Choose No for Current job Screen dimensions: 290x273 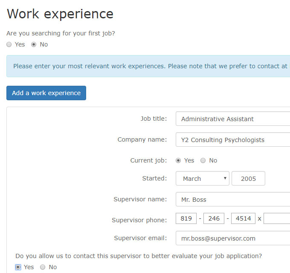[x=203, y=160]
